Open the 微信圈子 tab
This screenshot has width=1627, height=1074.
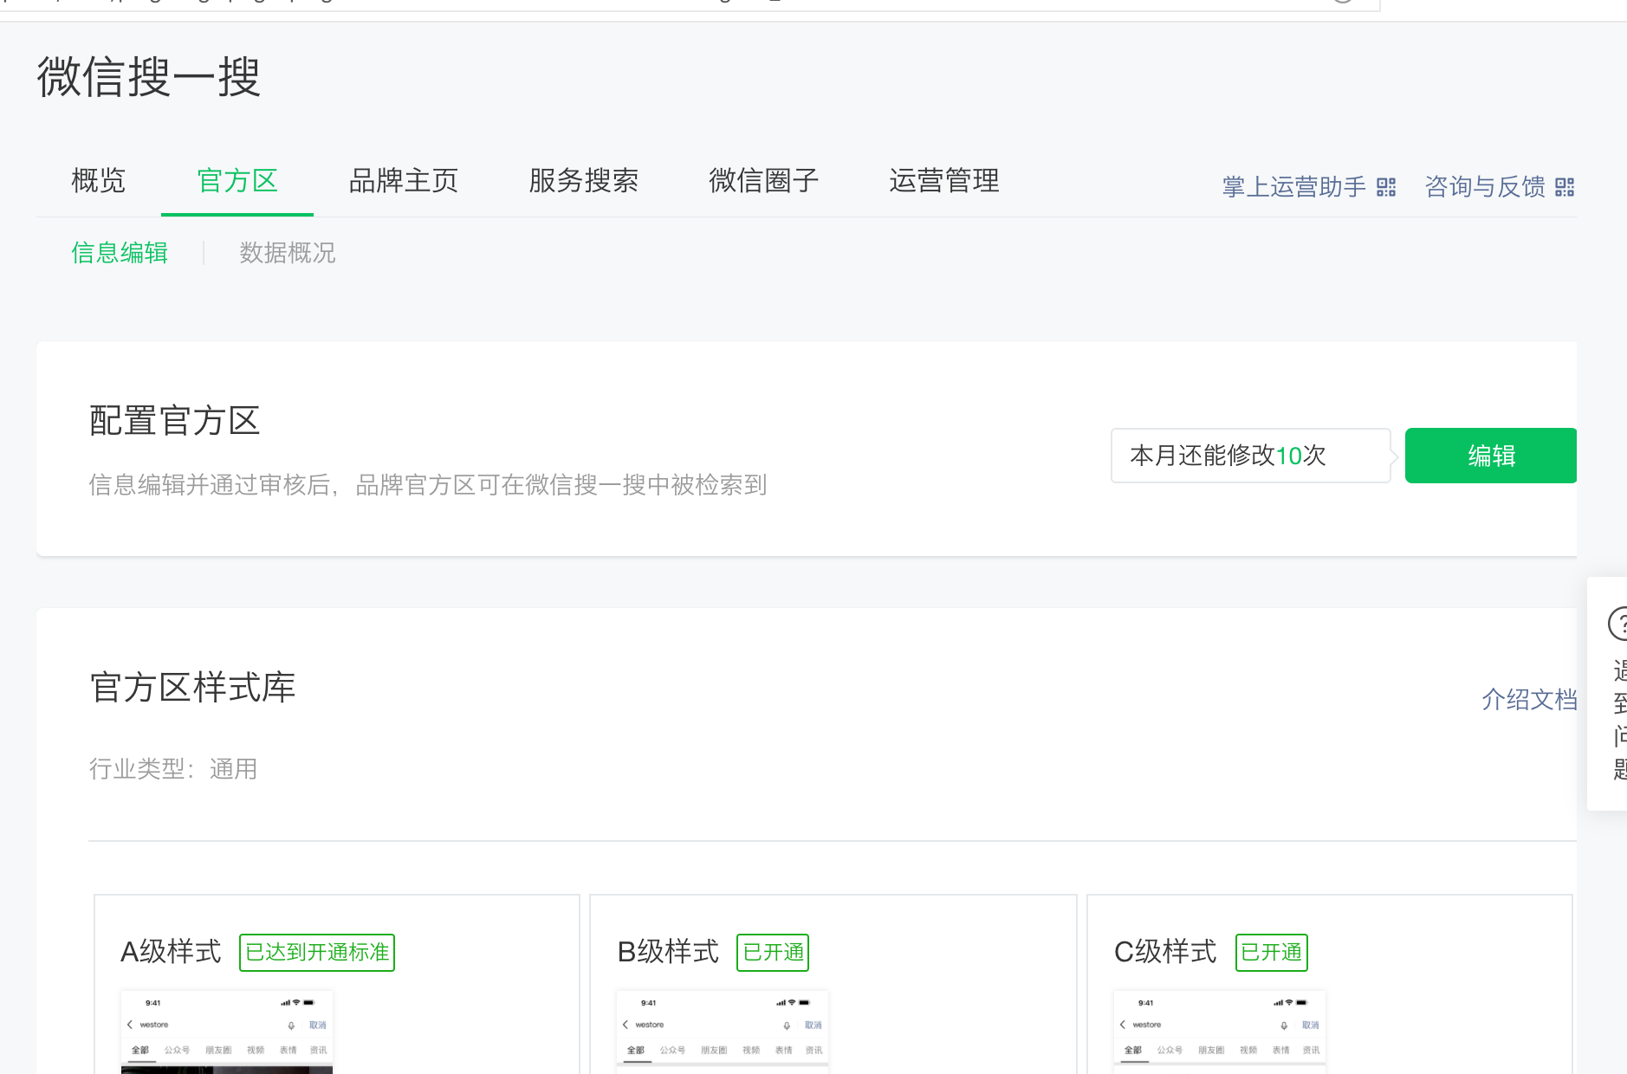[x=764, y=181]
